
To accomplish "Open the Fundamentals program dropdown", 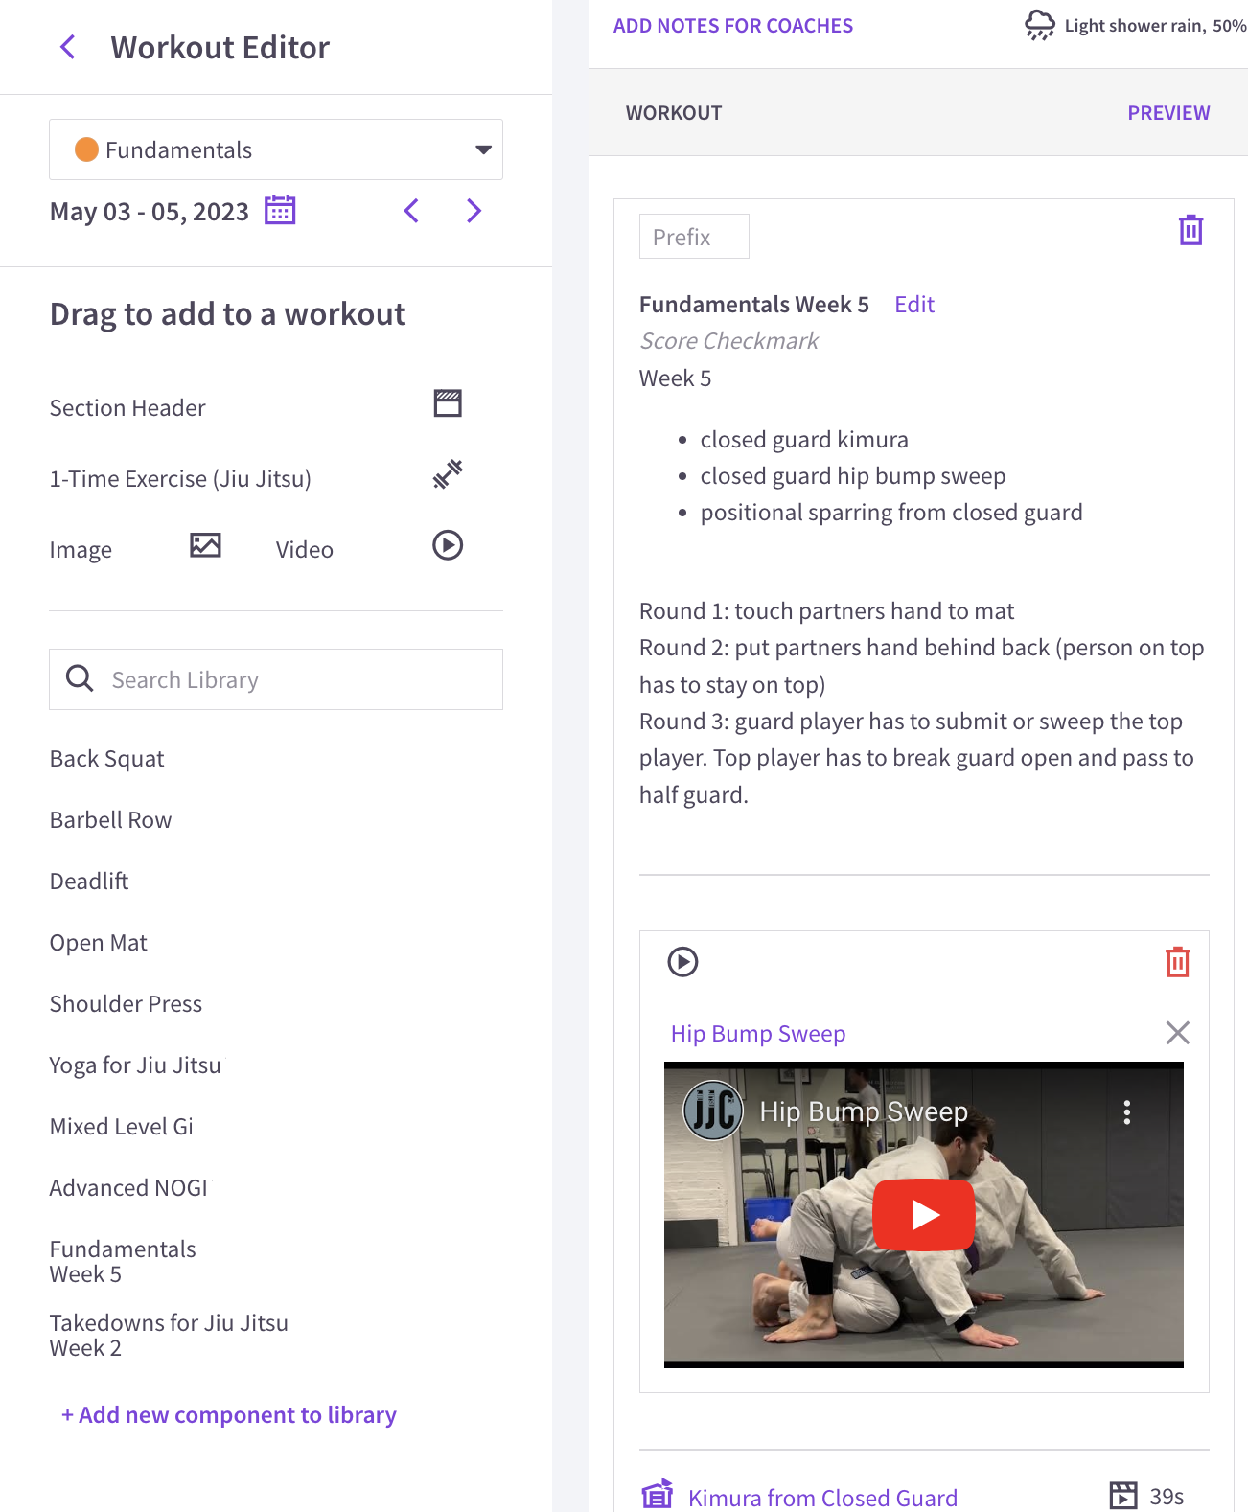I will coord(276,149).
